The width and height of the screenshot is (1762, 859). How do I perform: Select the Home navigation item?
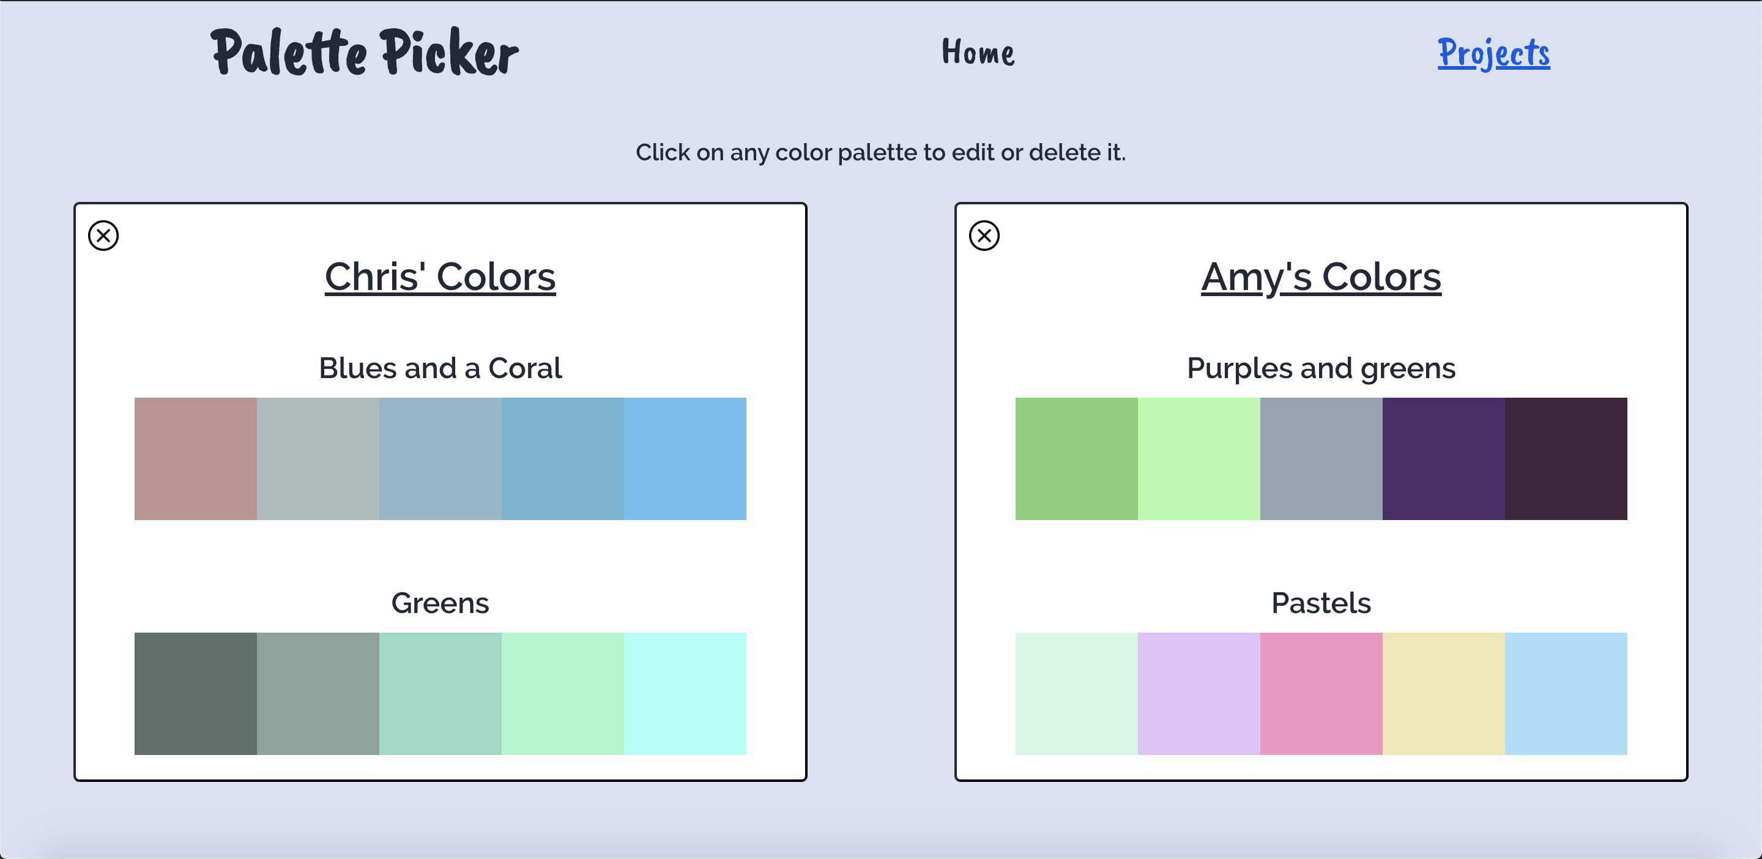point(978,53)
